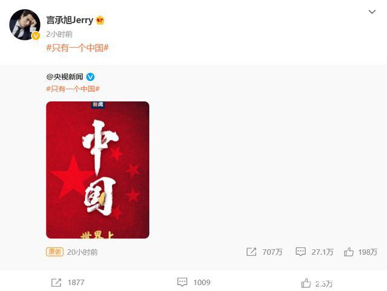Open the 20小时前 original post timestamp

tap(82, 252)
